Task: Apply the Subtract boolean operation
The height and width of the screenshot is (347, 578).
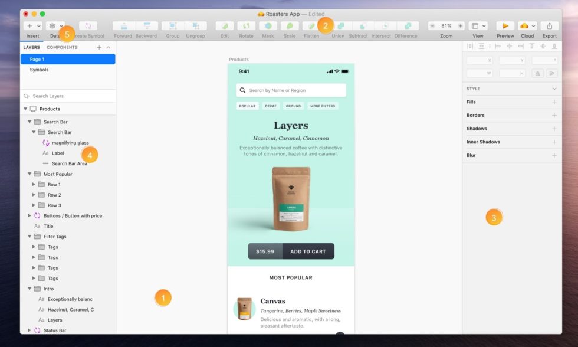Action: tap(363, 26)
